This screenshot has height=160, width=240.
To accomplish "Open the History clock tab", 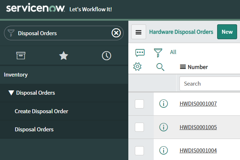I will (107, 56).
